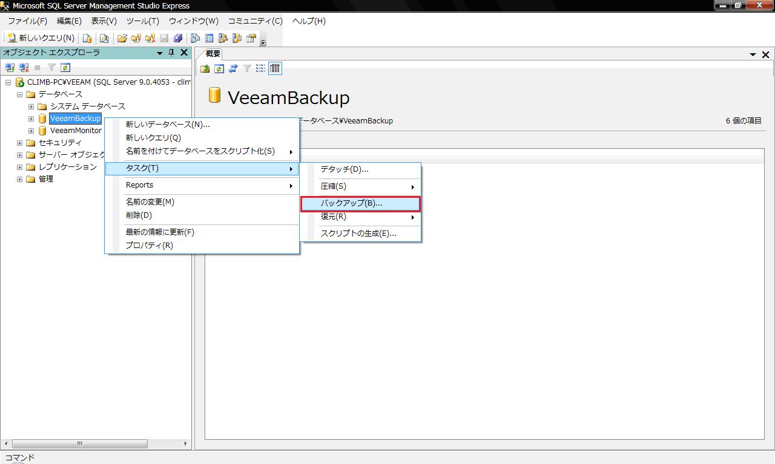Collapse the データベース folder node
The width and height of the screenshot is (775, 464).
point(19,94)
